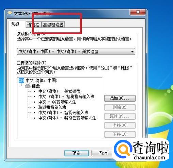This screenshot has height=168, width=173.
Task: Click the dropdown arrow of the language combo box
Action: [x=132, y=52]
